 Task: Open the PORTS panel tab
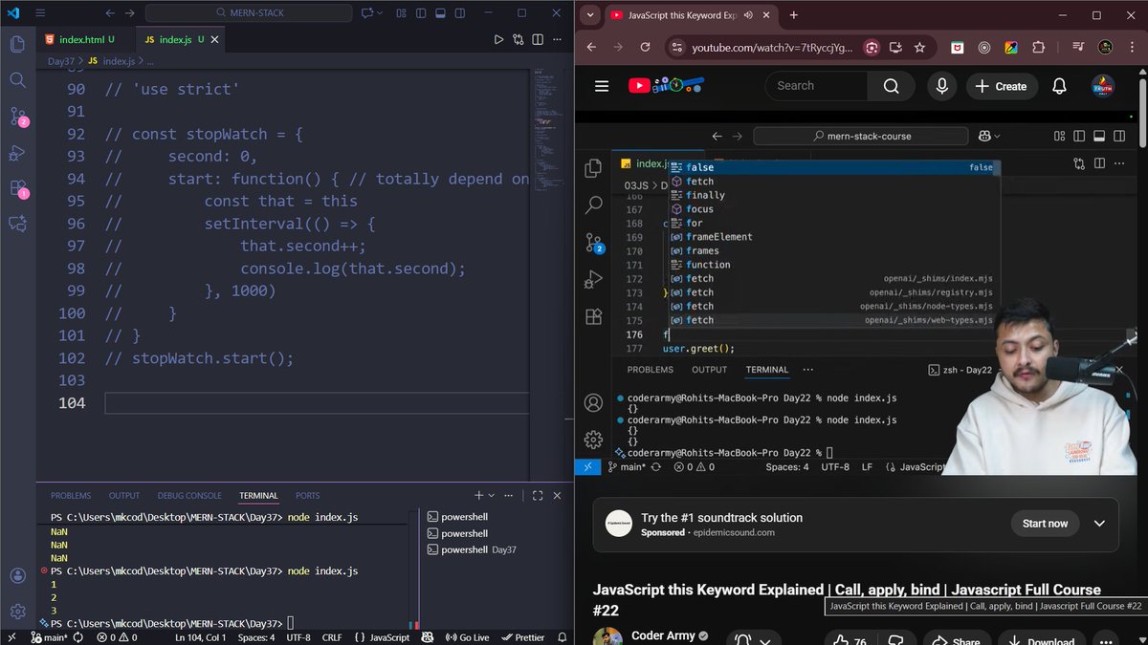point(308,496)
